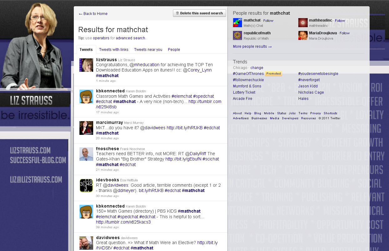
Task: Click the idevbooks number-grid avatar
Action: [x=86, y=185]
